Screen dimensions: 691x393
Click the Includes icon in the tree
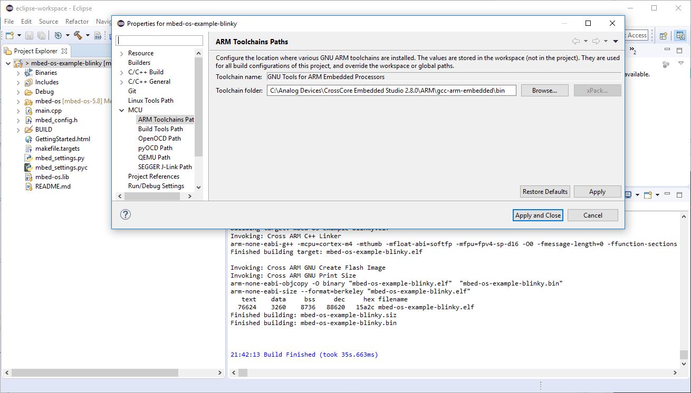[28, 82]
